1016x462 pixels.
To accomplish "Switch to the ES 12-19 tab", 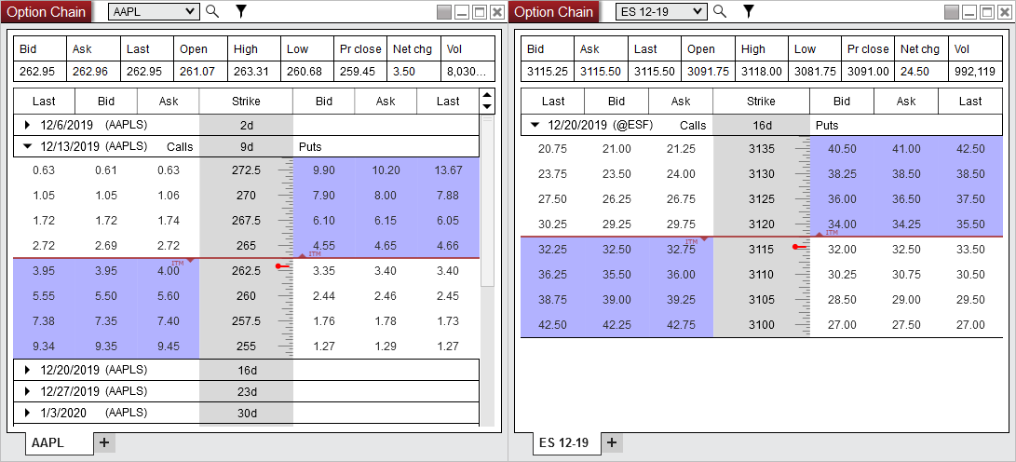I will [x=563, y=443].
